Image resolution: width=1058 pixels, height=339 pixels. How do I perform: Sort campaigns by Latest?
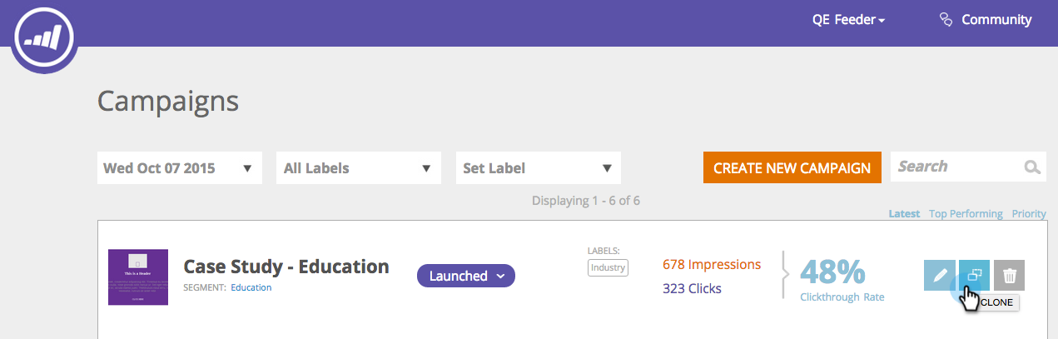904,214
